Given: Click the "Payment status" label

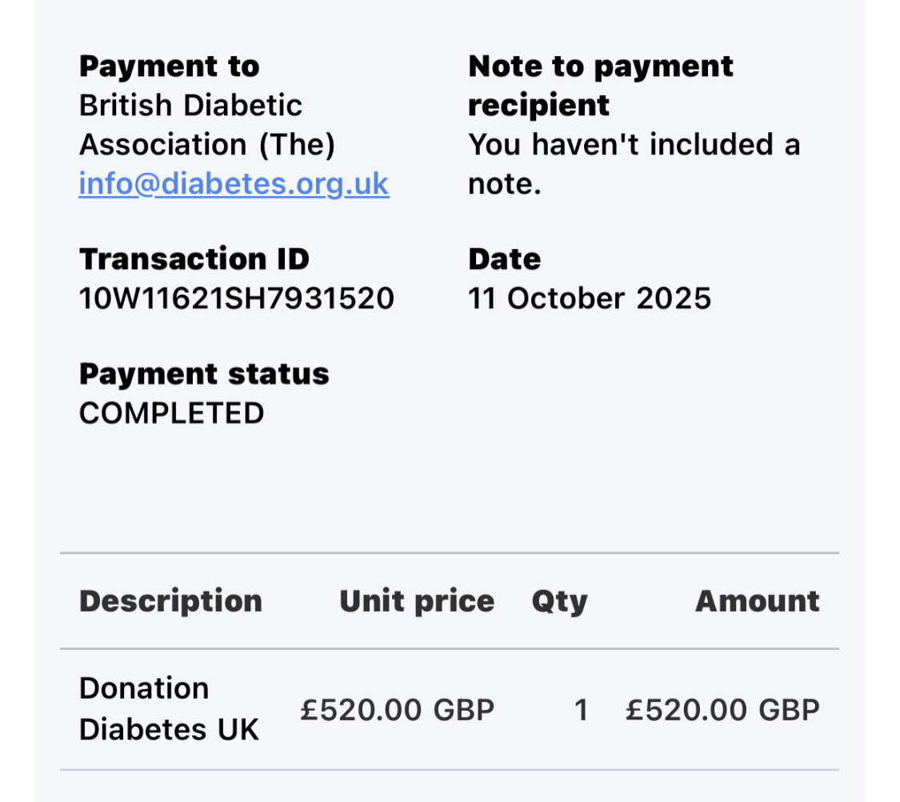Looking at the screenshot, I should pos(204,375).
